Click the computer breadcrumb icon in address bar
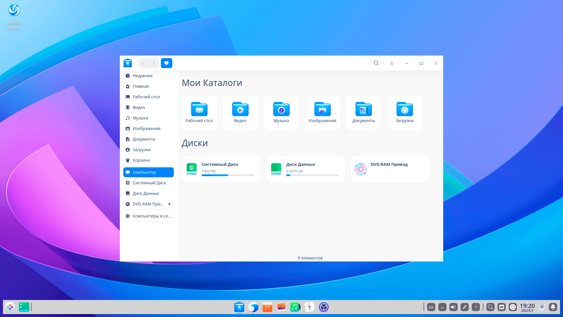 pos(166,63)
